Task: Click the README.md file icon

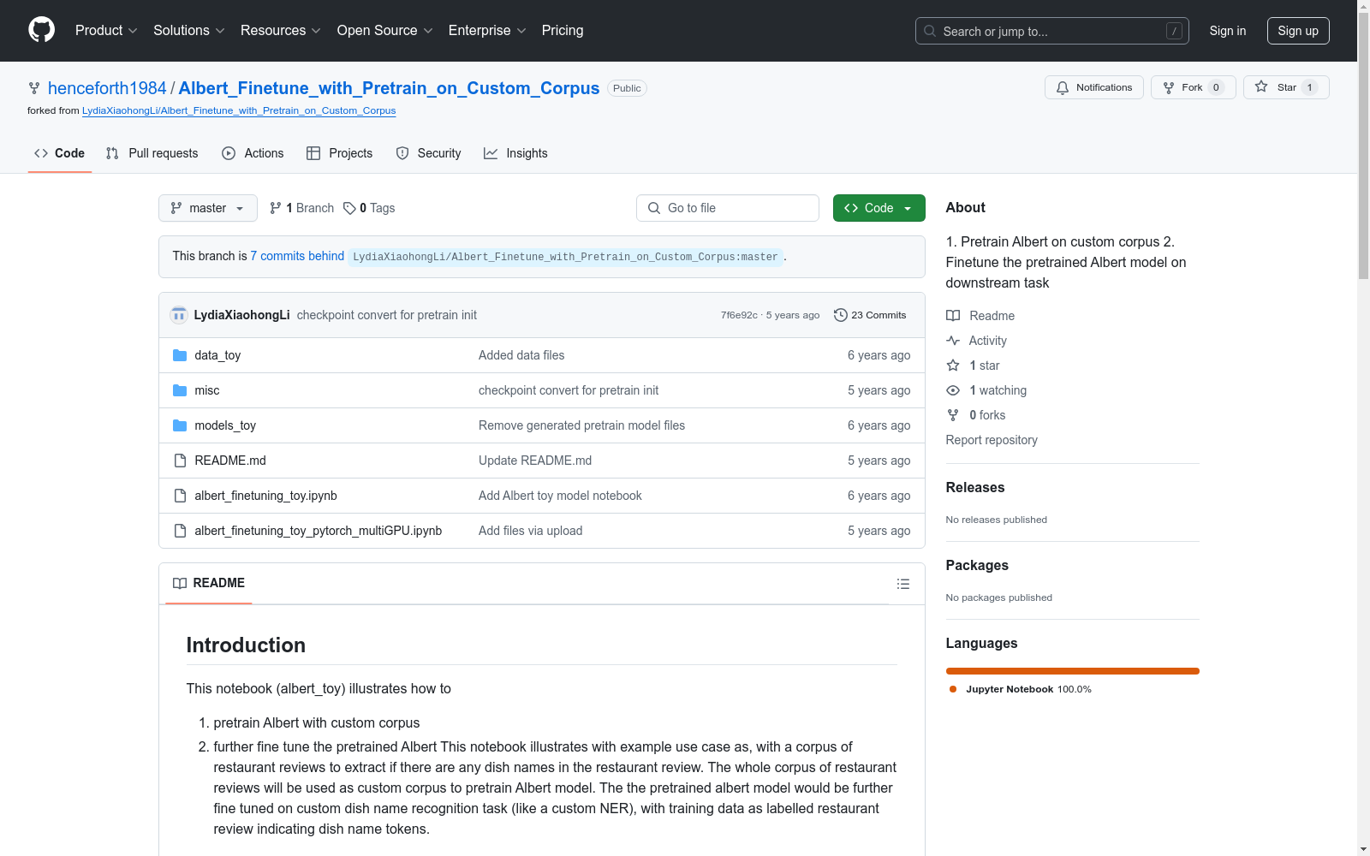Action: (180, 461)
